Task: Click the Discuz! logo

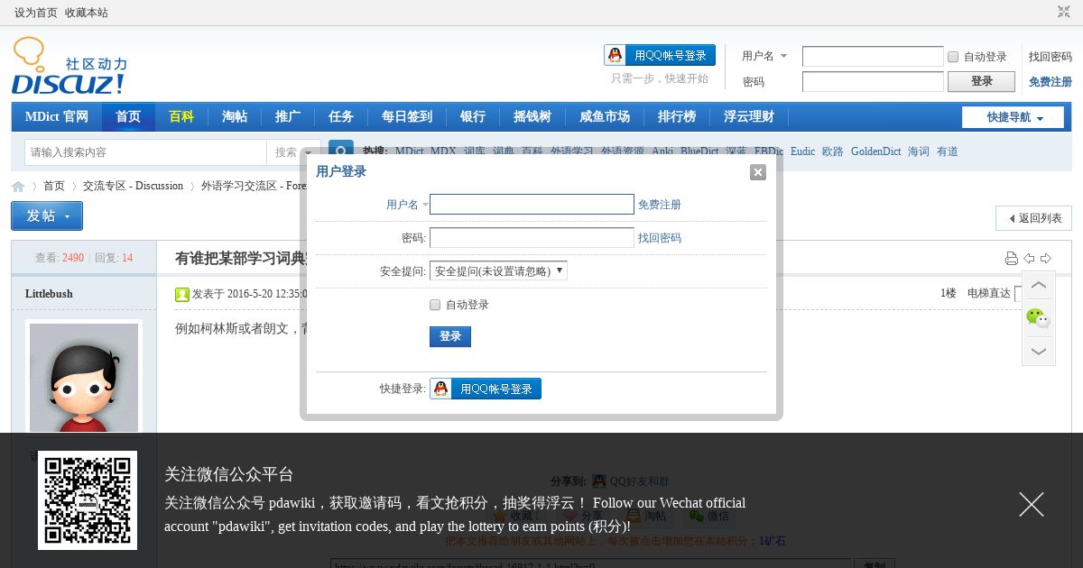Action: click(x=69, y=67)
